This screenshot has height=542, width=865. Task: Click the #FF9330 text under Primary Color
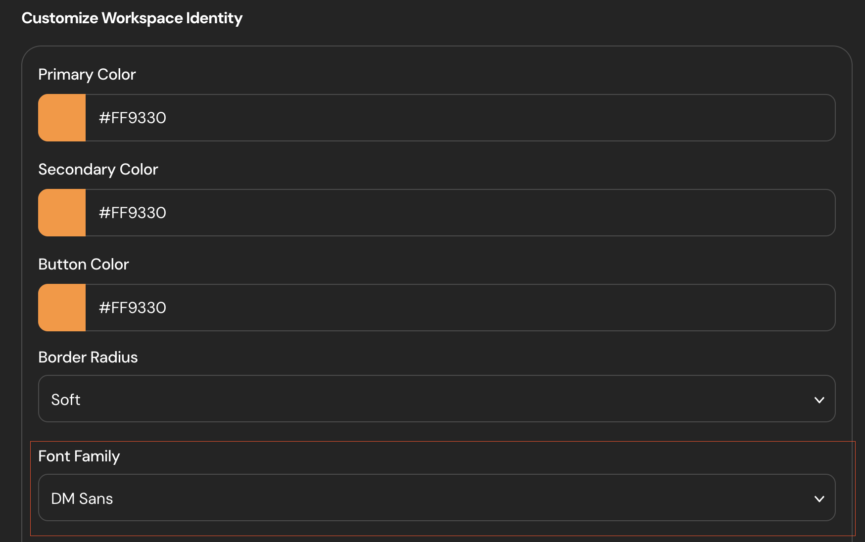[x=133, y=118]
